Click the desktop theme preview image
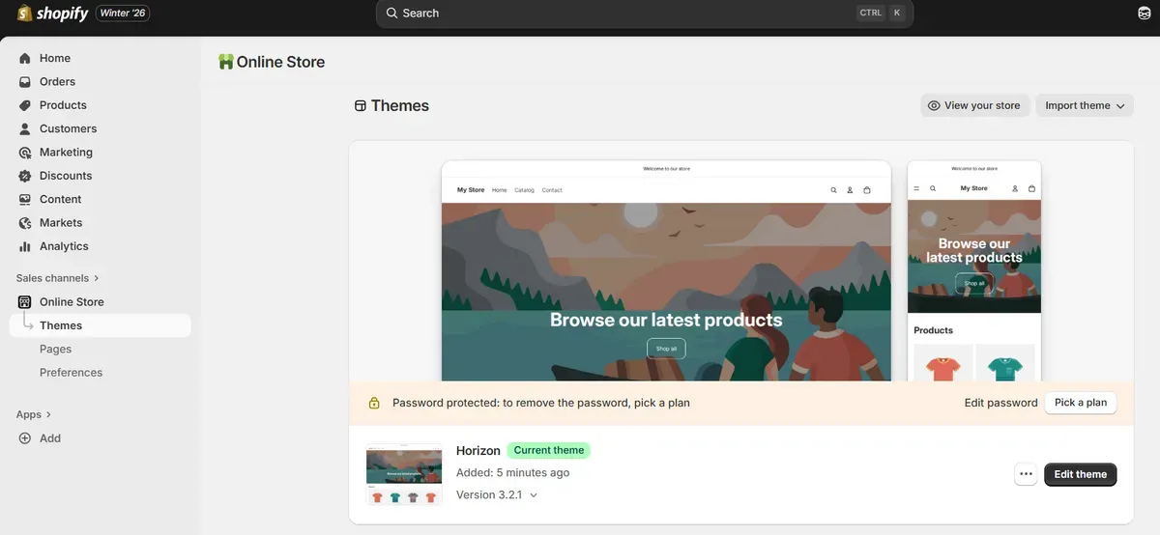 (x=666, y=271)
